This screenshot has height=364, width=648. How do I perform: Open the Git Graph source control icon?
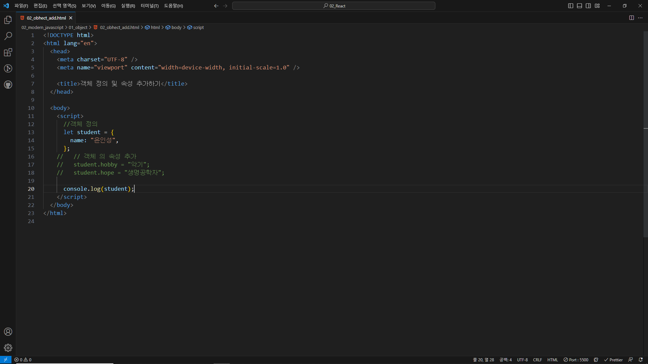pos(8,68)
